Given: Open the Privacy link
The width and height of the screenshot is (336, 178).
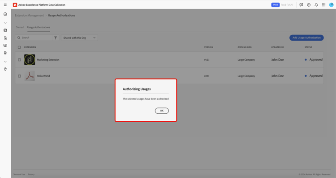Looking at the screenshot, I should (31, 174).
